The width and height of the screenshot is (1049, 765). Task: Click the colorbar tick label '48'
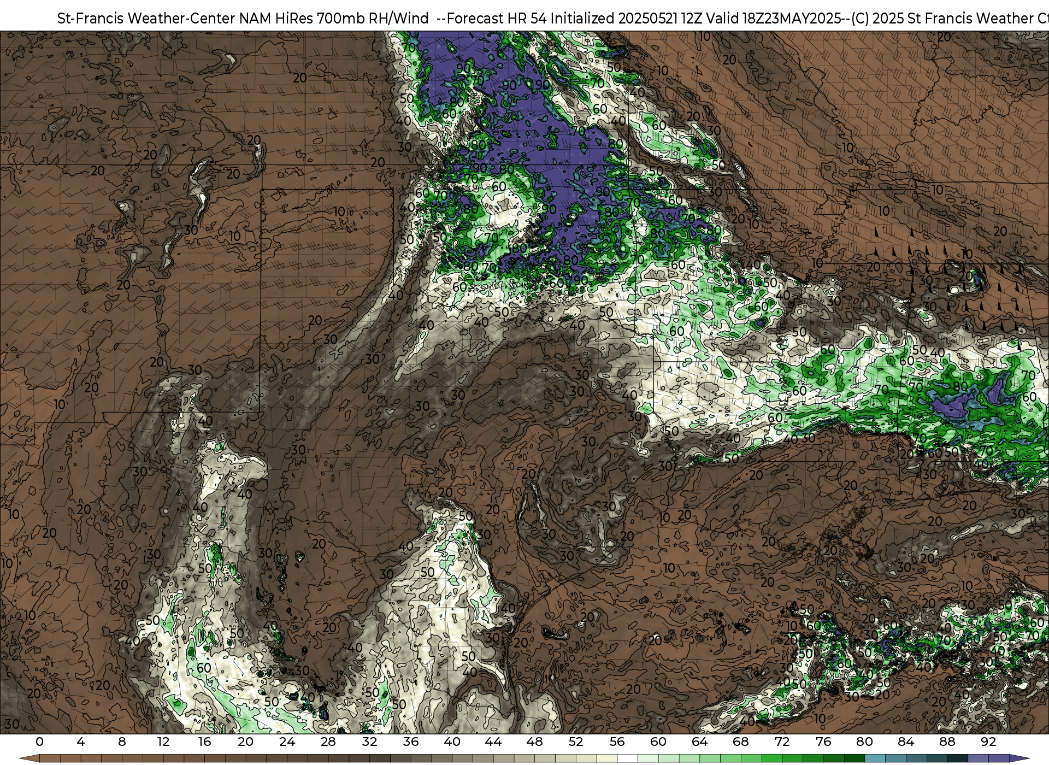point(534,742)
